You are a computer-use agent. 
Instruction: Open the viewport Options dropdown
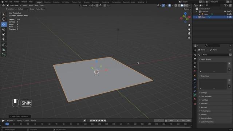click(187, 9)
